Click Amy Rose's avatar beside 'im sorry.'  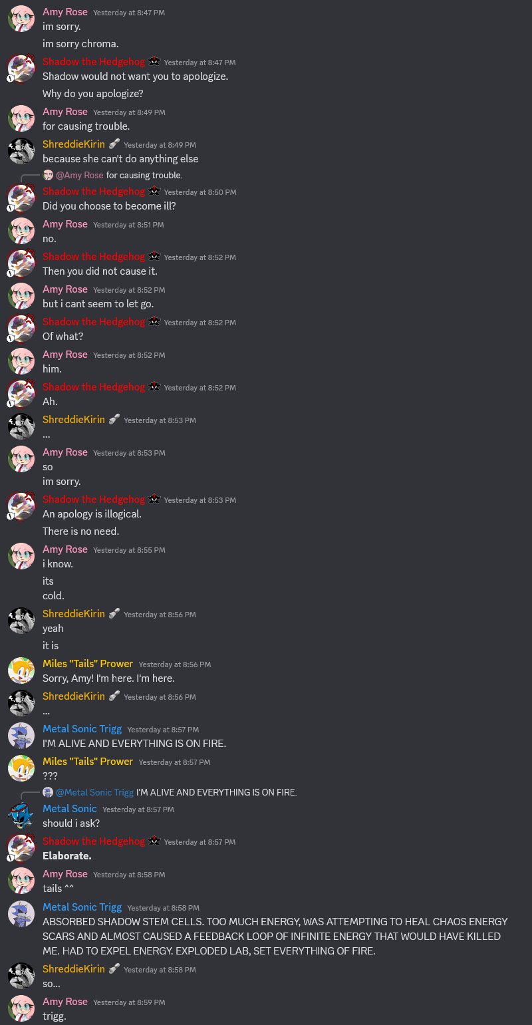click(x=21, y=20)
